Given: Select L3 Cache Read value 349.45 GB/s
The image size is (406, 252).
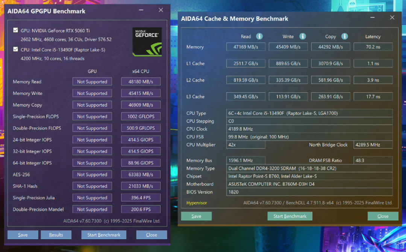Looking at the screenshot, I should coord(246,97).
